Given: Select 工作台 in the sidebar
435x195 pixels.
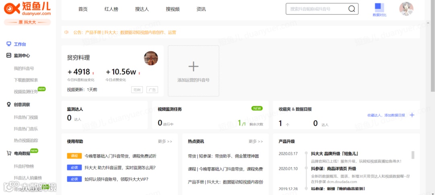Looking at the screenshot, I should (x=20, y=44).
